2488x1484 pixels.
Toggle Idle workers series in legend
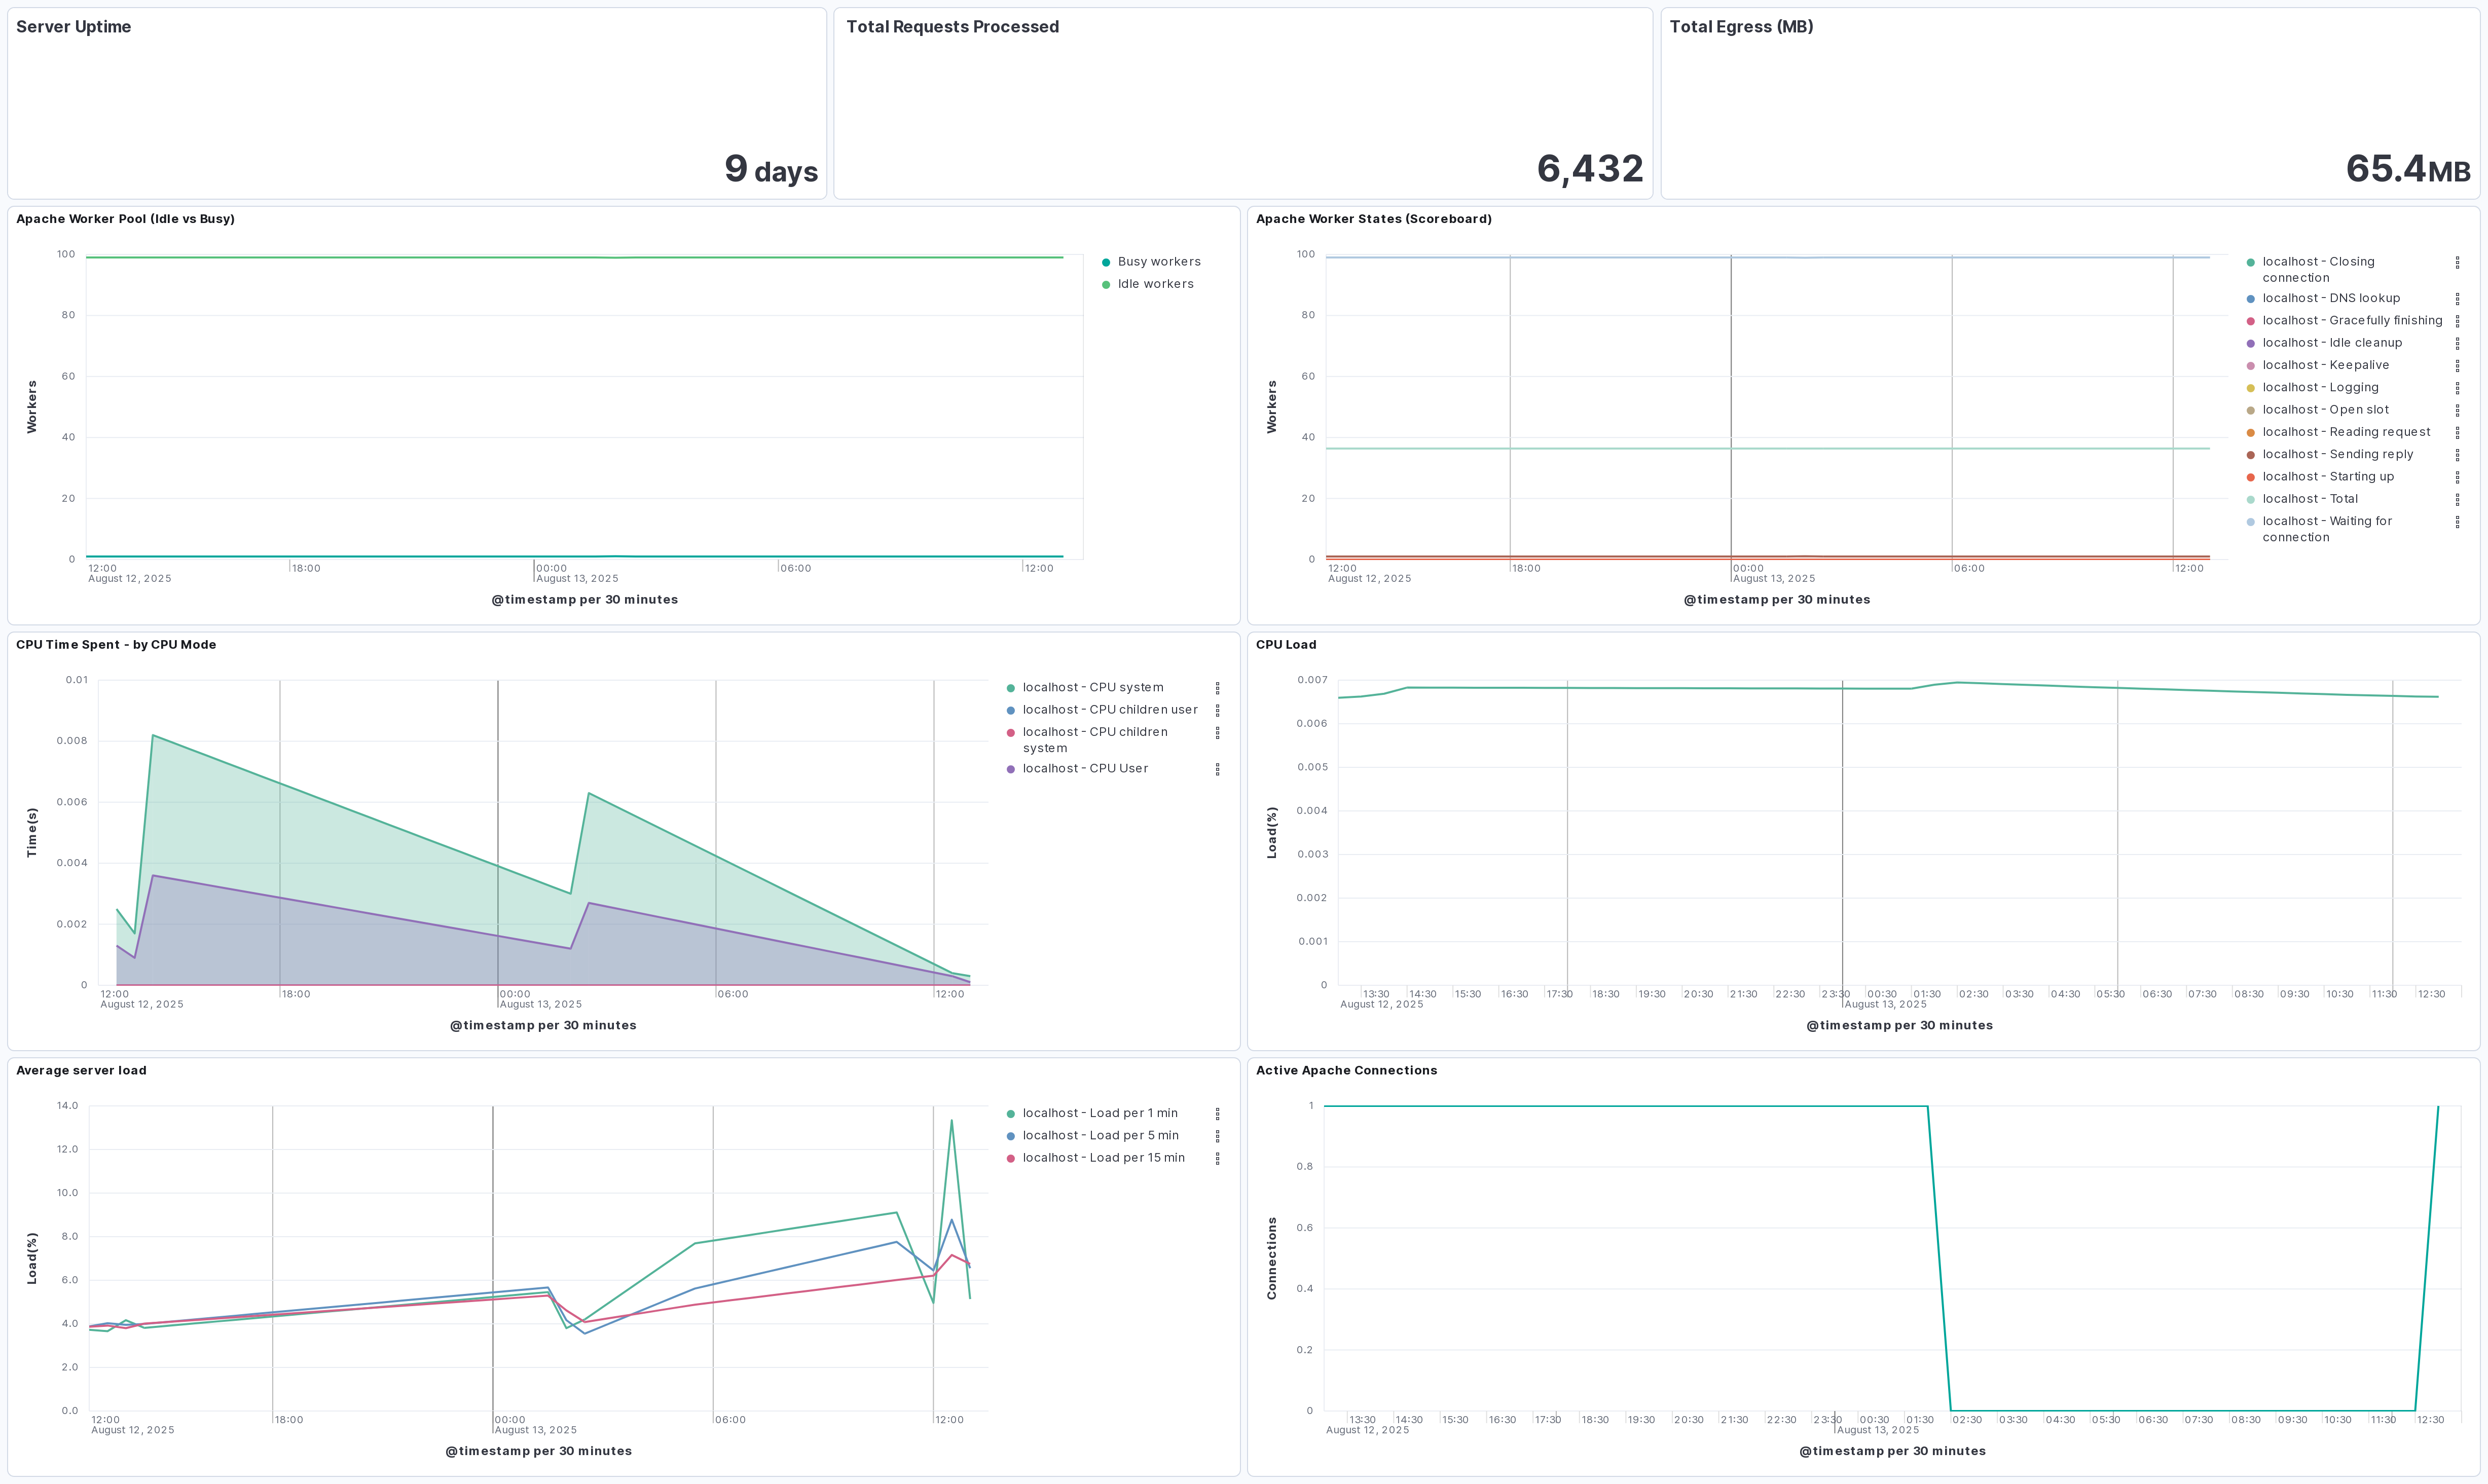1155,284
